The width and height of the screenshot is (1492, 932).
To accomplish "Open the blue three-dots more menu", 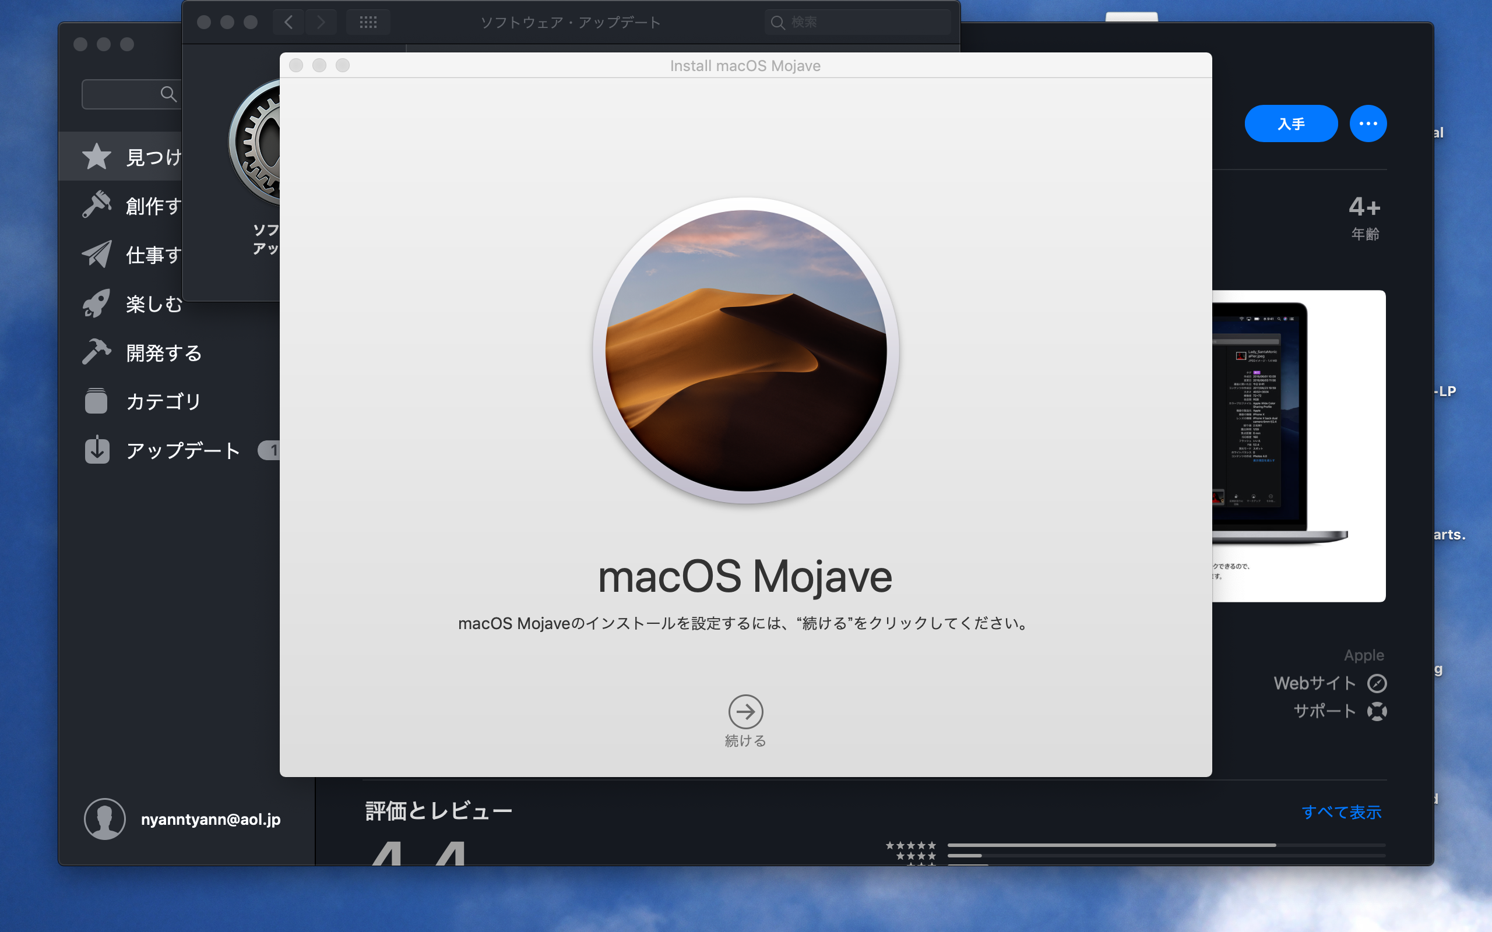I will [x=1367, y=124].
